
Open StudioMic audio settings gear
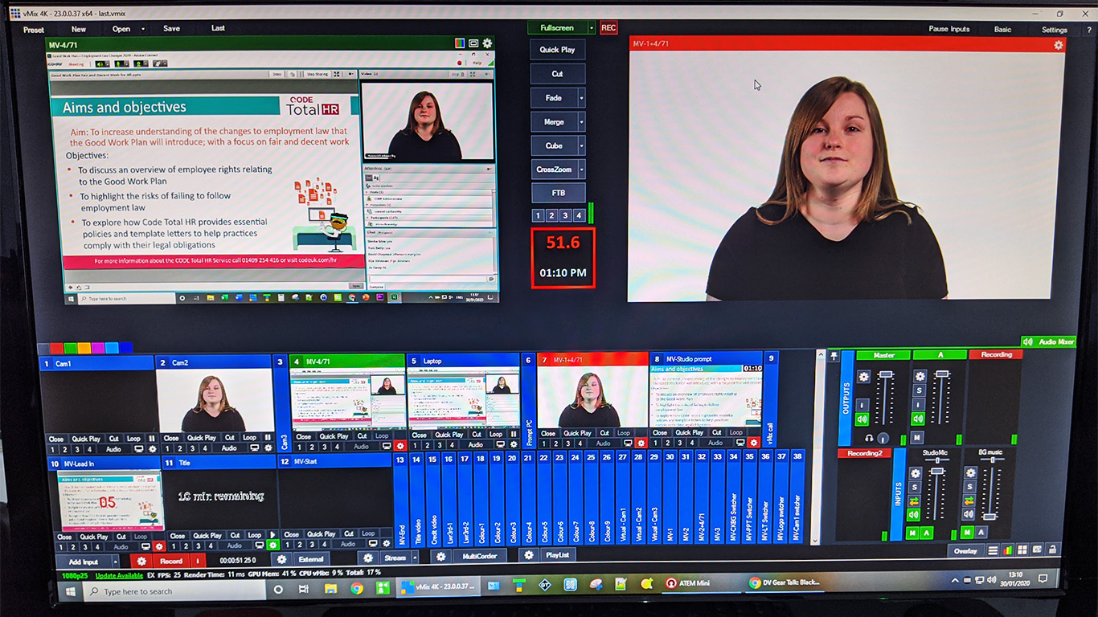pyautogui.click(x=915, y=473)
